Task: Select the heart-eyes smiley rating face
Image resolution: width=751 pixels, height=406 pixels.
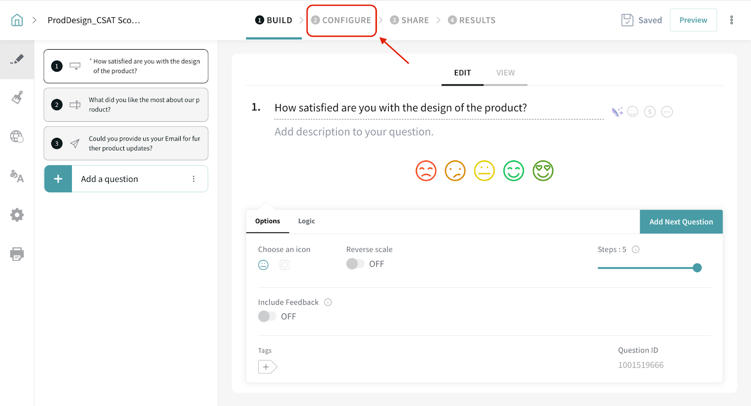Action: point(543,171)
